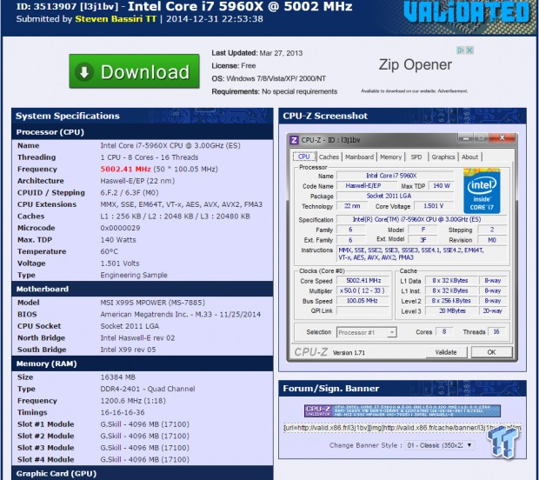
Task: Click the Intel X99 rev 05 south bridge value
Action: [x=128, y=350]
